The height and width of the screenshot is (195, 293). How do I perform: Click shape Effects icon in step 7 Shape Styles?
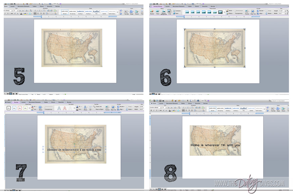[40, 108]
